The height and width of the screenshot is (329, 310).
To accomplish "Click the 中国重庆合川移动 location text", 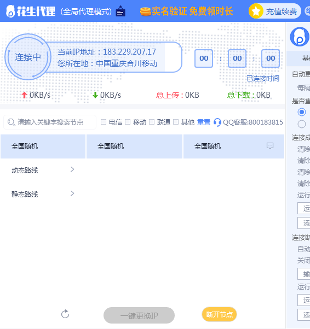I will click(x=127, y=63).
